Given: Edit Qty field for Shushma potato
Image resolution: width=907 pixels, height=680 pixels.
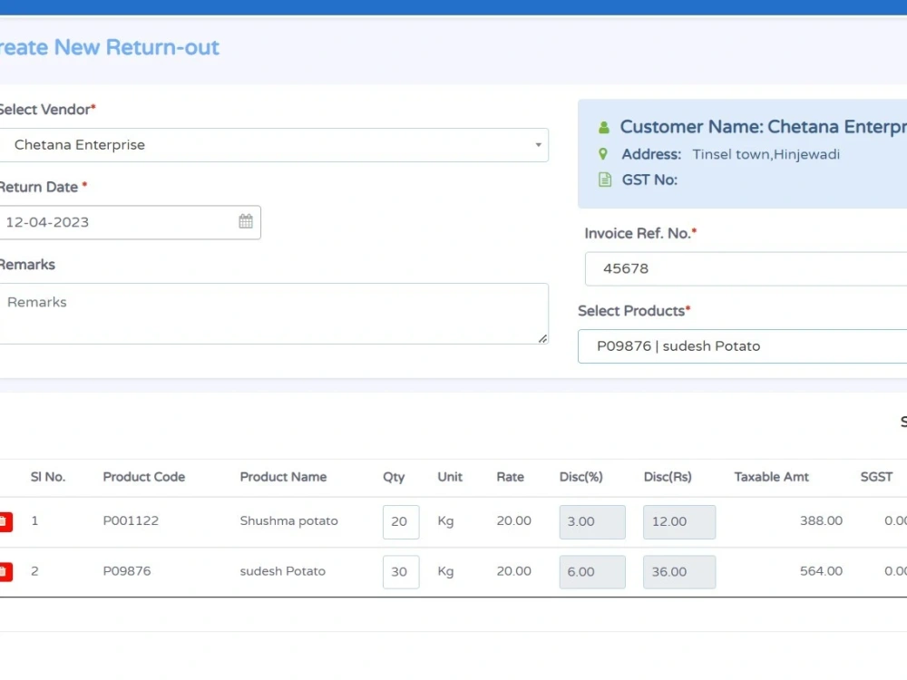Looking at the screenshot, I should [401, 522].
